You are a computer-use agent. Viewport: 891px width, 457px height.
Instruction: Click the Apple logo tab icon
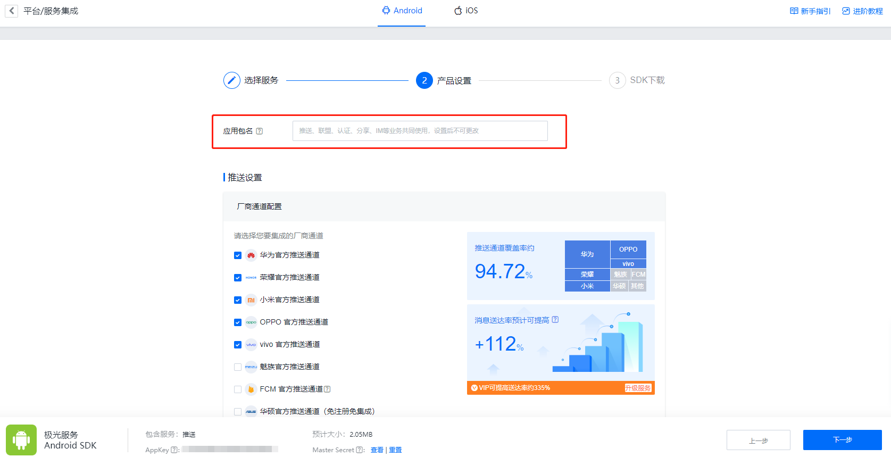pos(458,11)
